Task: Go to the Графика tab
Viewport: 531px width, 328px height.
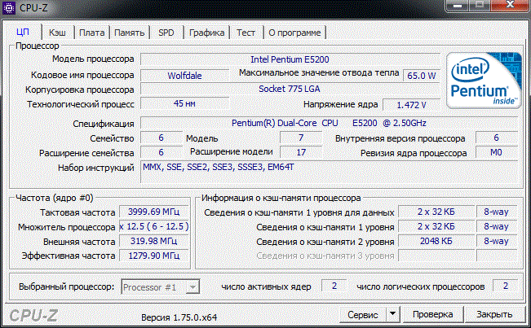Action: tap(206, 33)
